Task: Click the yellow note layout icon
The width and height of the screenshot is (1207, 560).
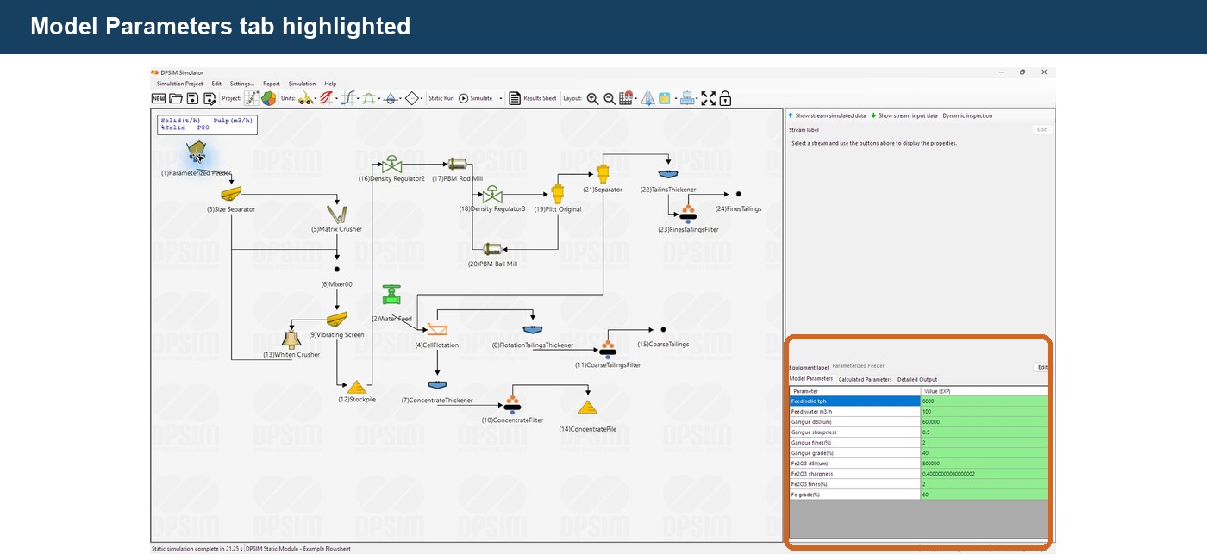Action: pos(665,98)
